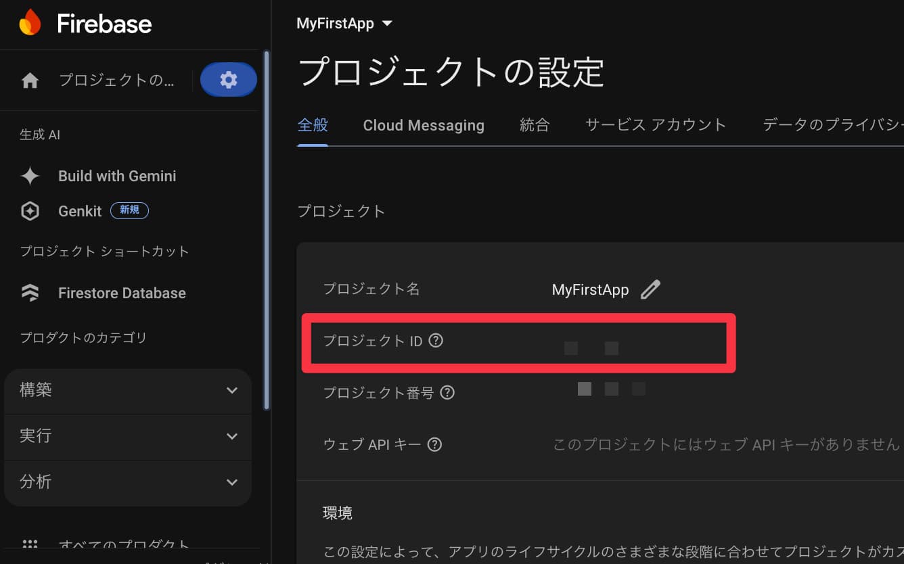Go to プロジェクトの概要 in sidebar
The height and width of the screenshot is (564, 904).
click(x=116, y=80)
